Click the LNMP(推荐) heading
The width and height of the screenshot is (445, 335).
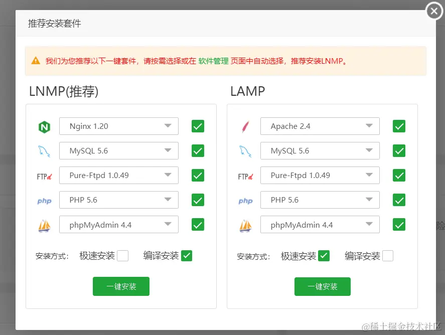click(64, 91)
